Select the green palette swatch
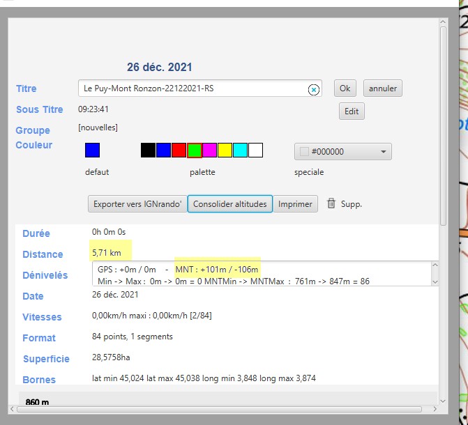 pyautogui.click(x=195, y=150)
